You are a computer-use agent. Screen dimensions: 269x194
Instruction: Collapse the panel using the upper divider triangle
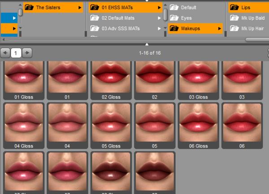147,44
